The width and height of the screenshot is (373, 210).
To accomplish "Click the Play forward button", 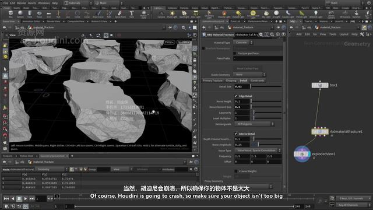I will (x=26, y=198).
